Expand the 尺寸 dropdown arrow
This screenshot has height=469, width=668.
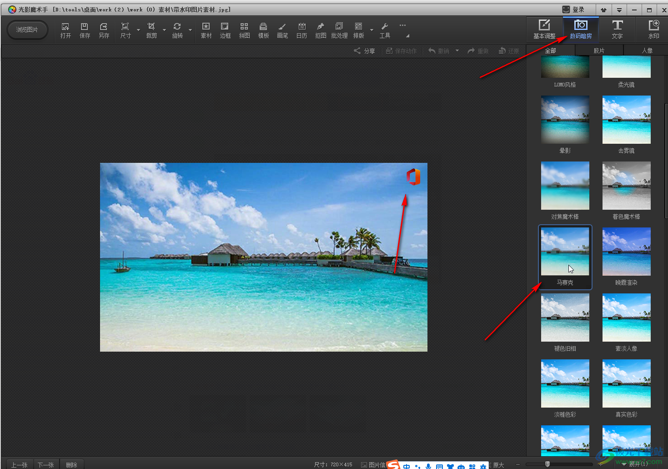138,30
